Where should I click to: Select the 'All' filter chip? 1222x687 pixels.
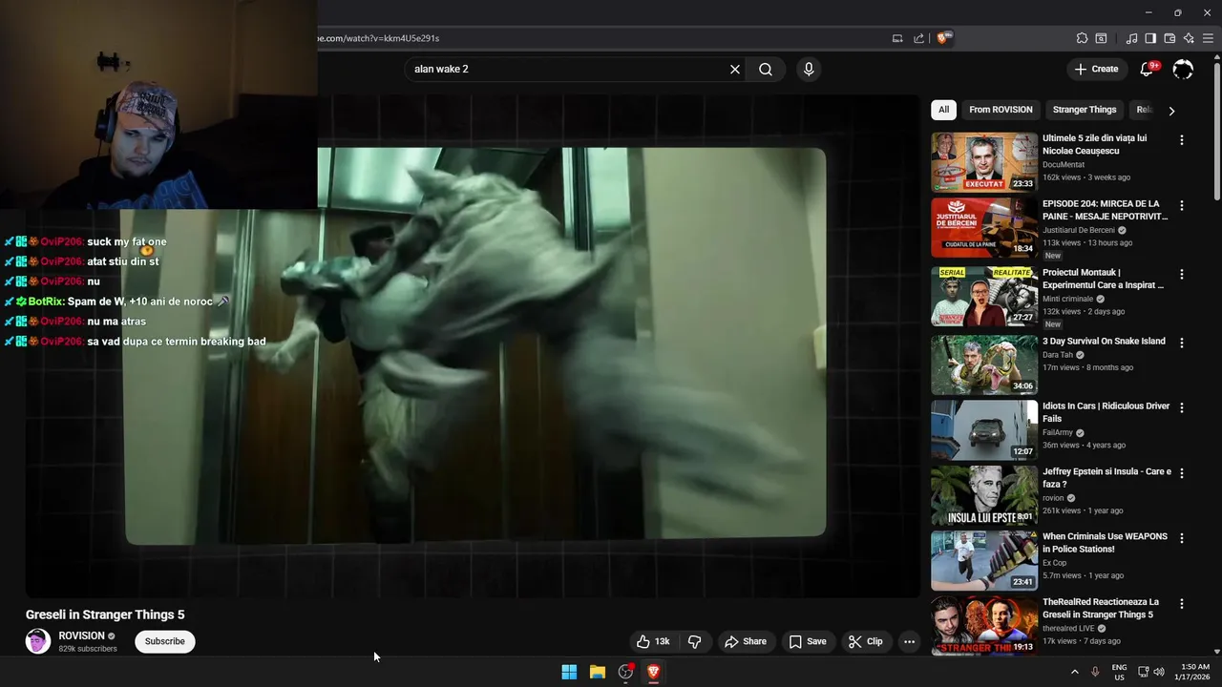943,110
